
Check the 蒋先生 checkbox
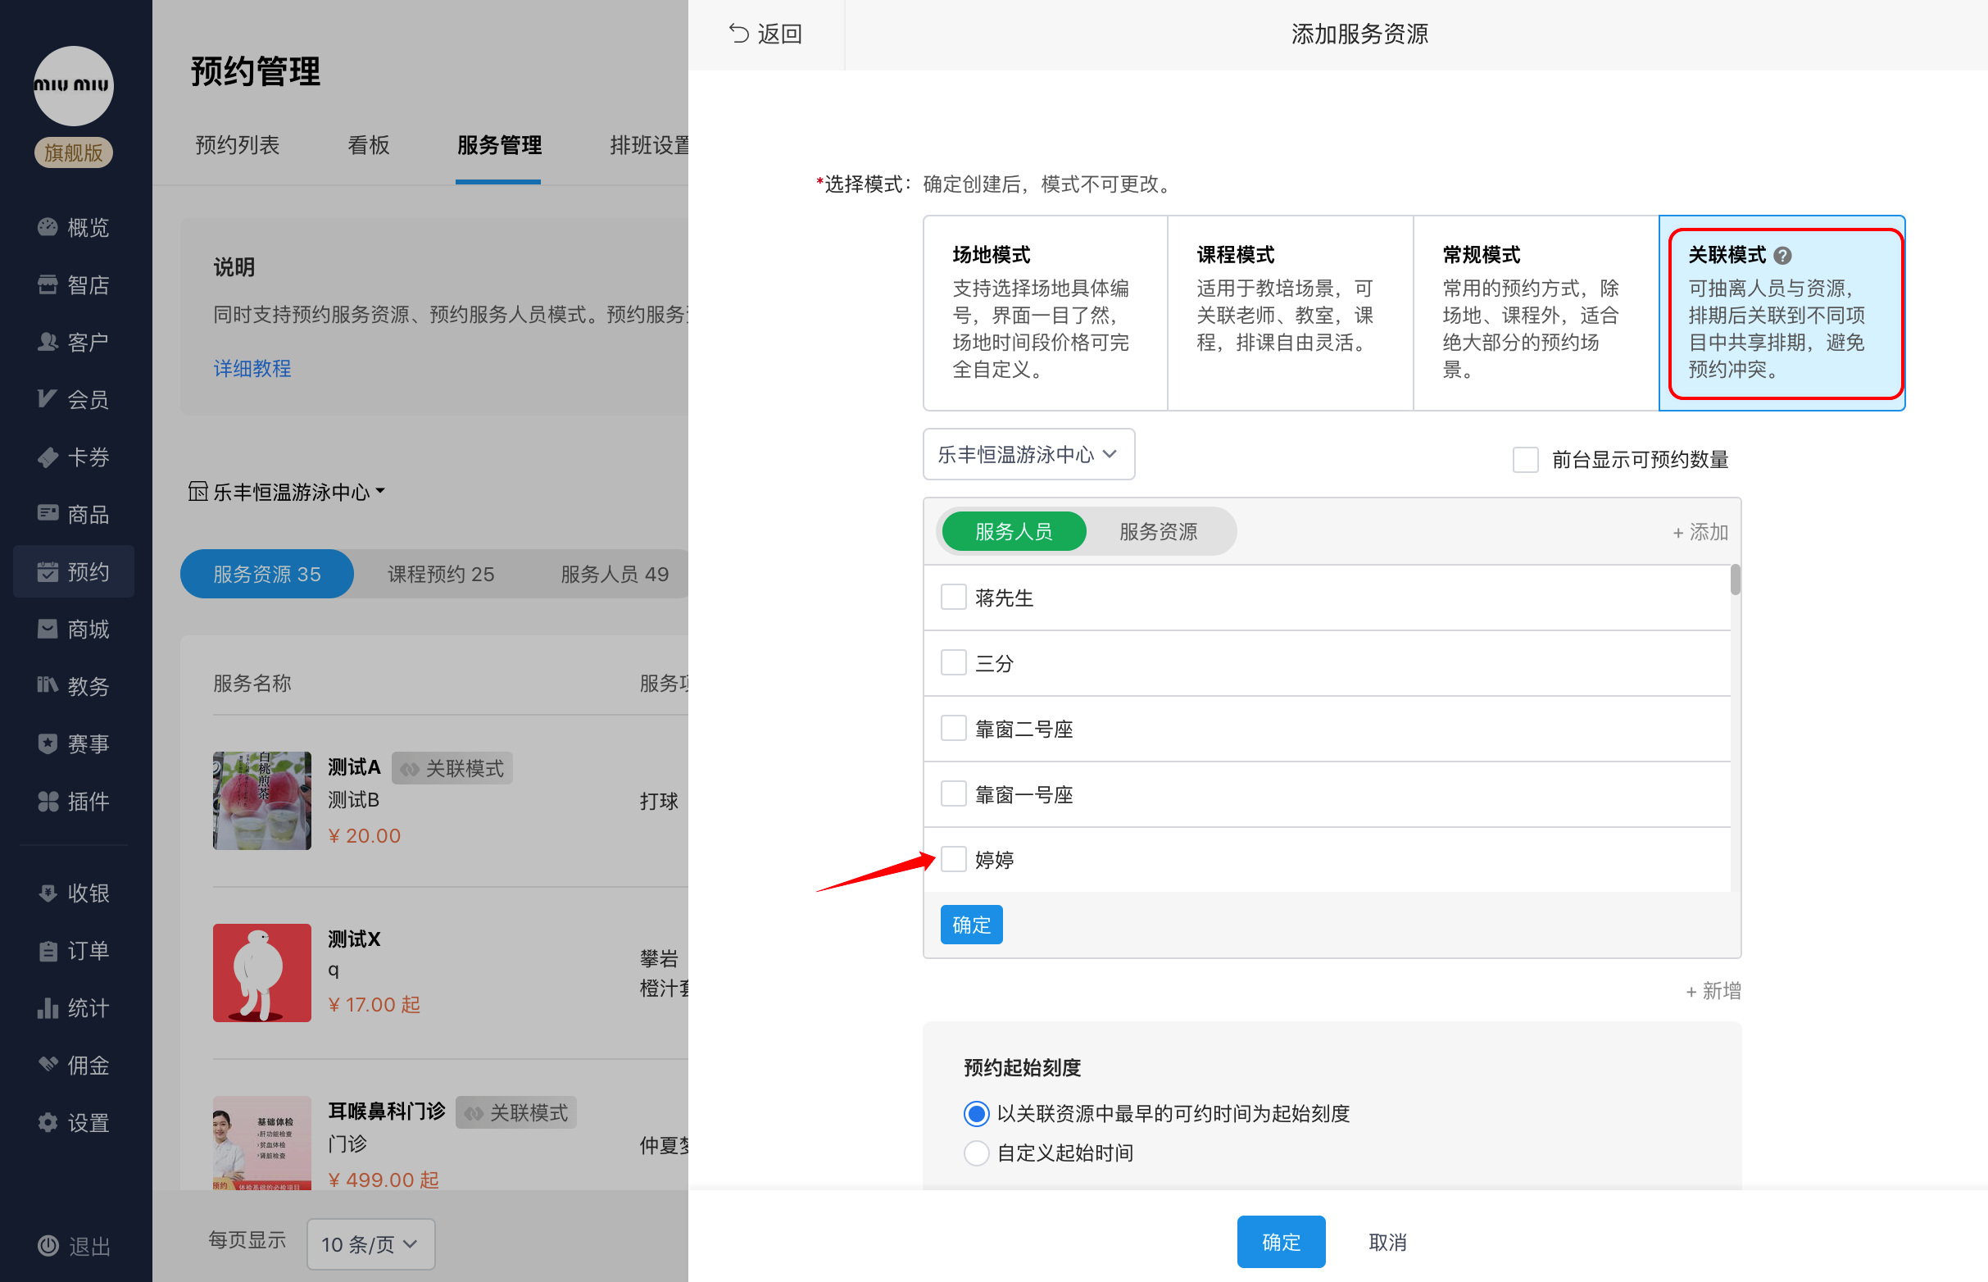point(953,597)
